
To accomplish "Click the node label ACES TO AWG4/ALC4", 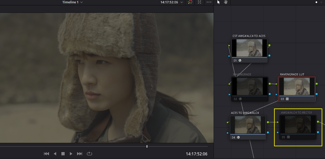I will [x=245, y=113].
